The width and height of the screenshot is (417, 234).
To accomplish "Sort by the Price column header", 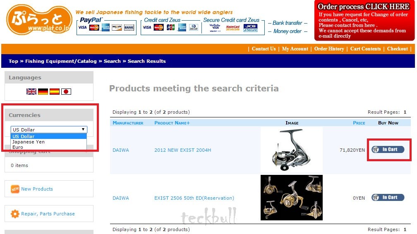I will [359, 123].
